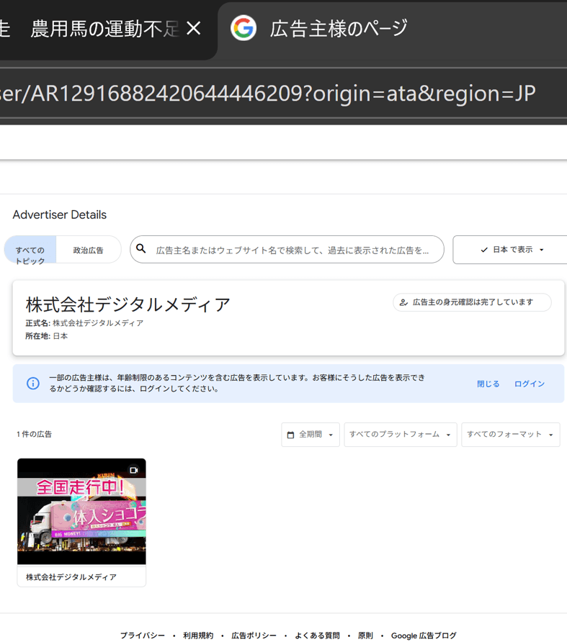Click the Advertiser Details heading
The height and width of the screenshot is (642, 567).
[x=60, y=214]
